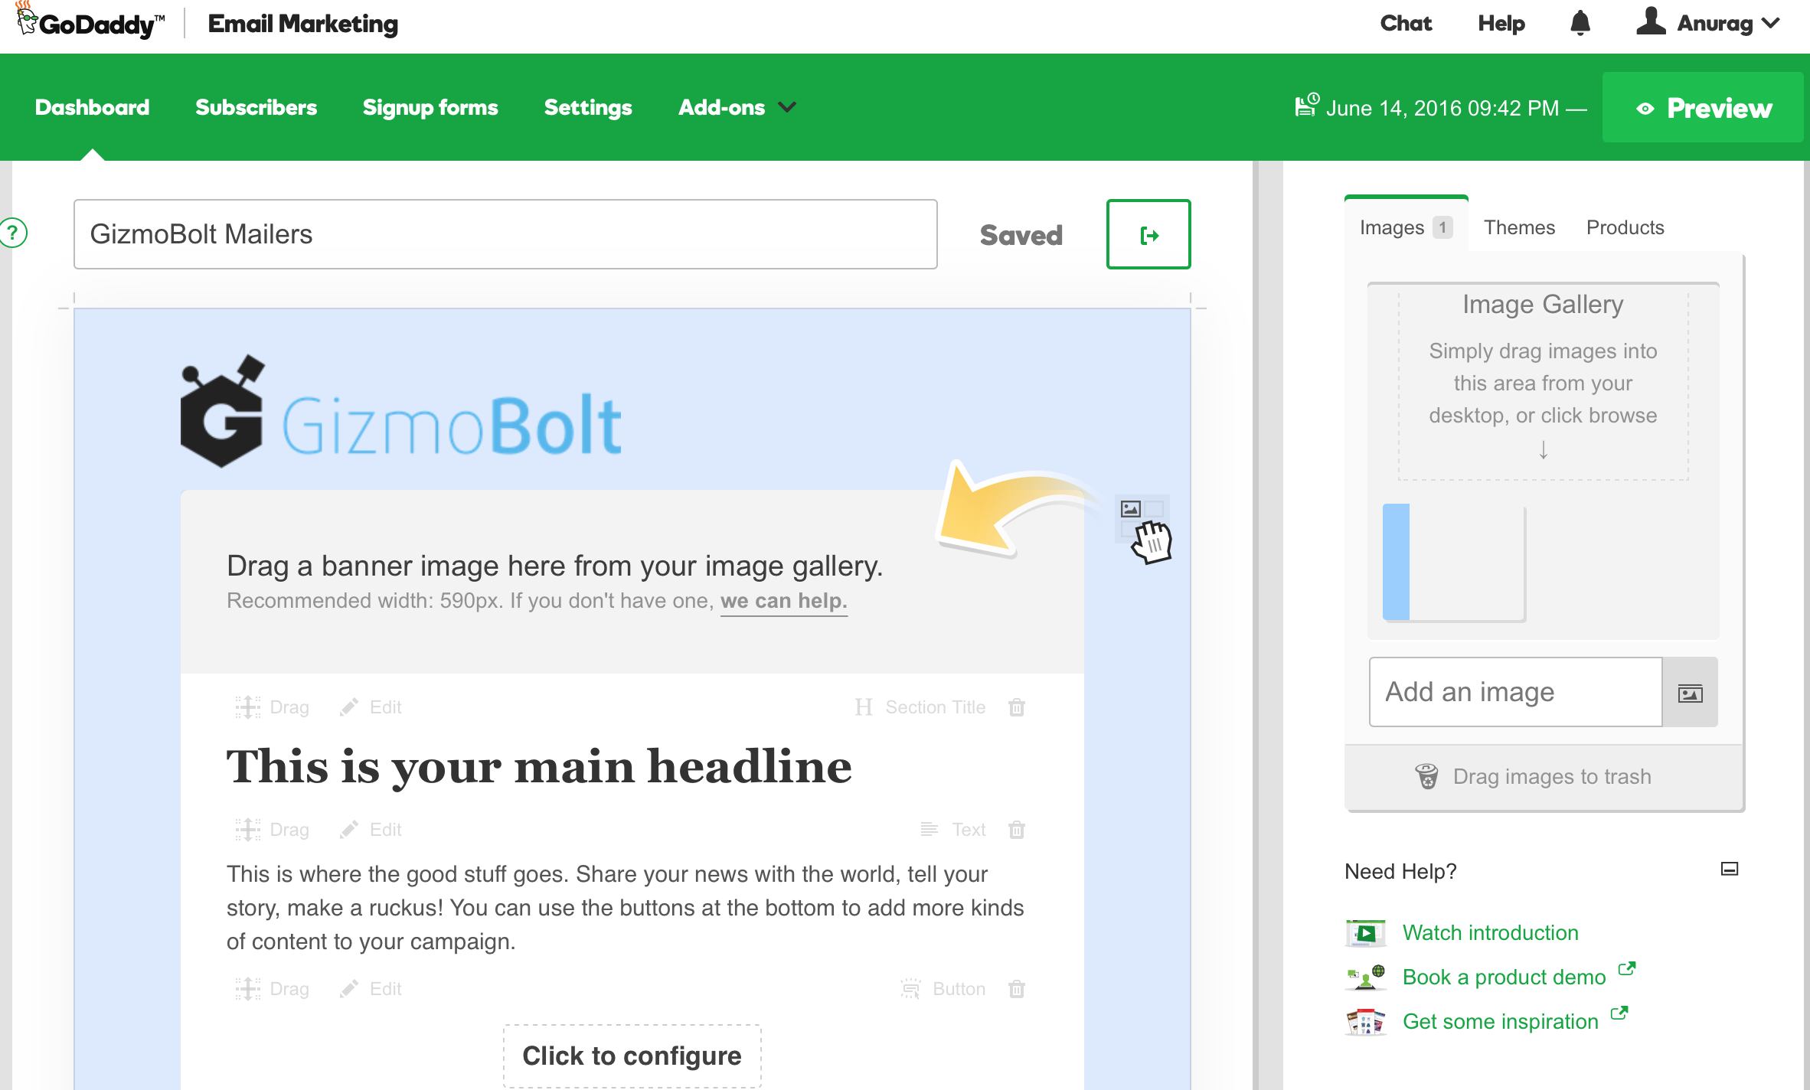Click the GizmoBolt Mailers name input field
Viewport: 1810px width, 1090px height.
pyautogui.click(x=505, y=233)
